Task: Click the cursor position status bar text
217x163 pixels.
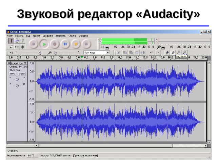Action: [x=69, y=156]
